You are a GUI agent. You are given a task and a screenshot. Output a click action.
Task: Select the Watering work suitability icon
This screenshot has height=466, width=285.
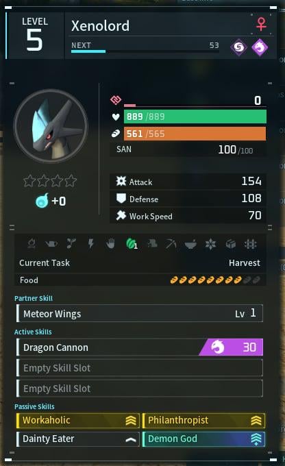click(x=51, y=244)
